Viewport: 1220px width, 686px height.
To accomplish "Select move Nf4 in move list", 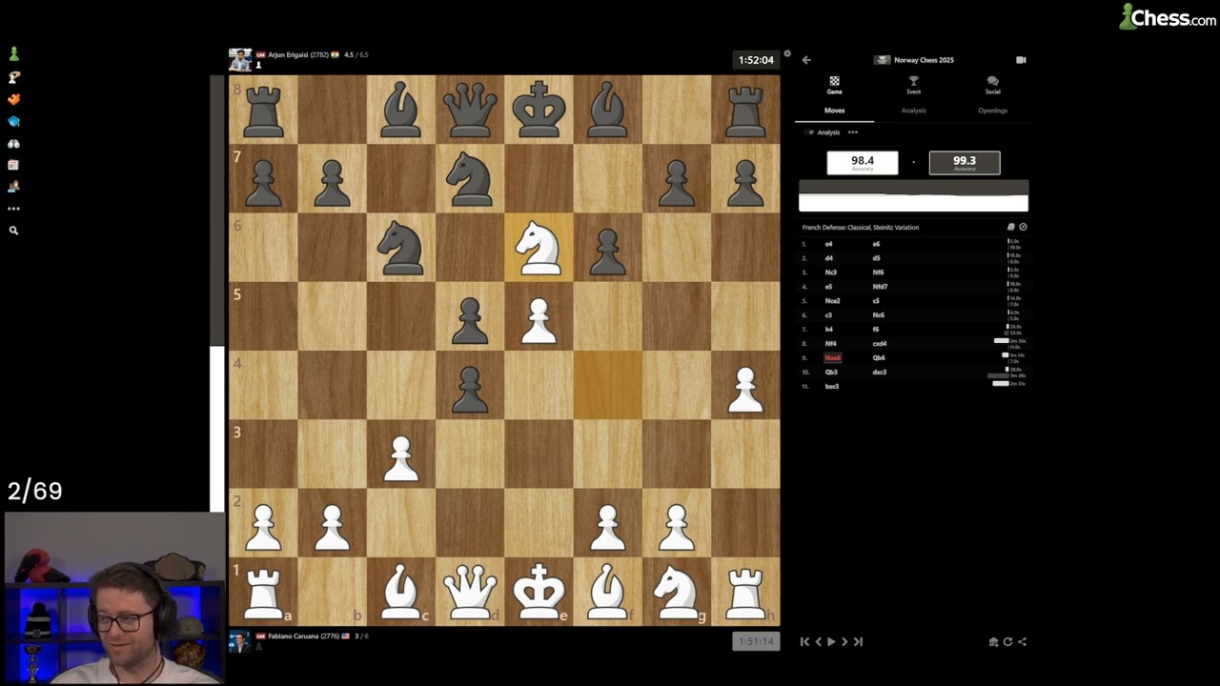I will (x=831, y=344).
